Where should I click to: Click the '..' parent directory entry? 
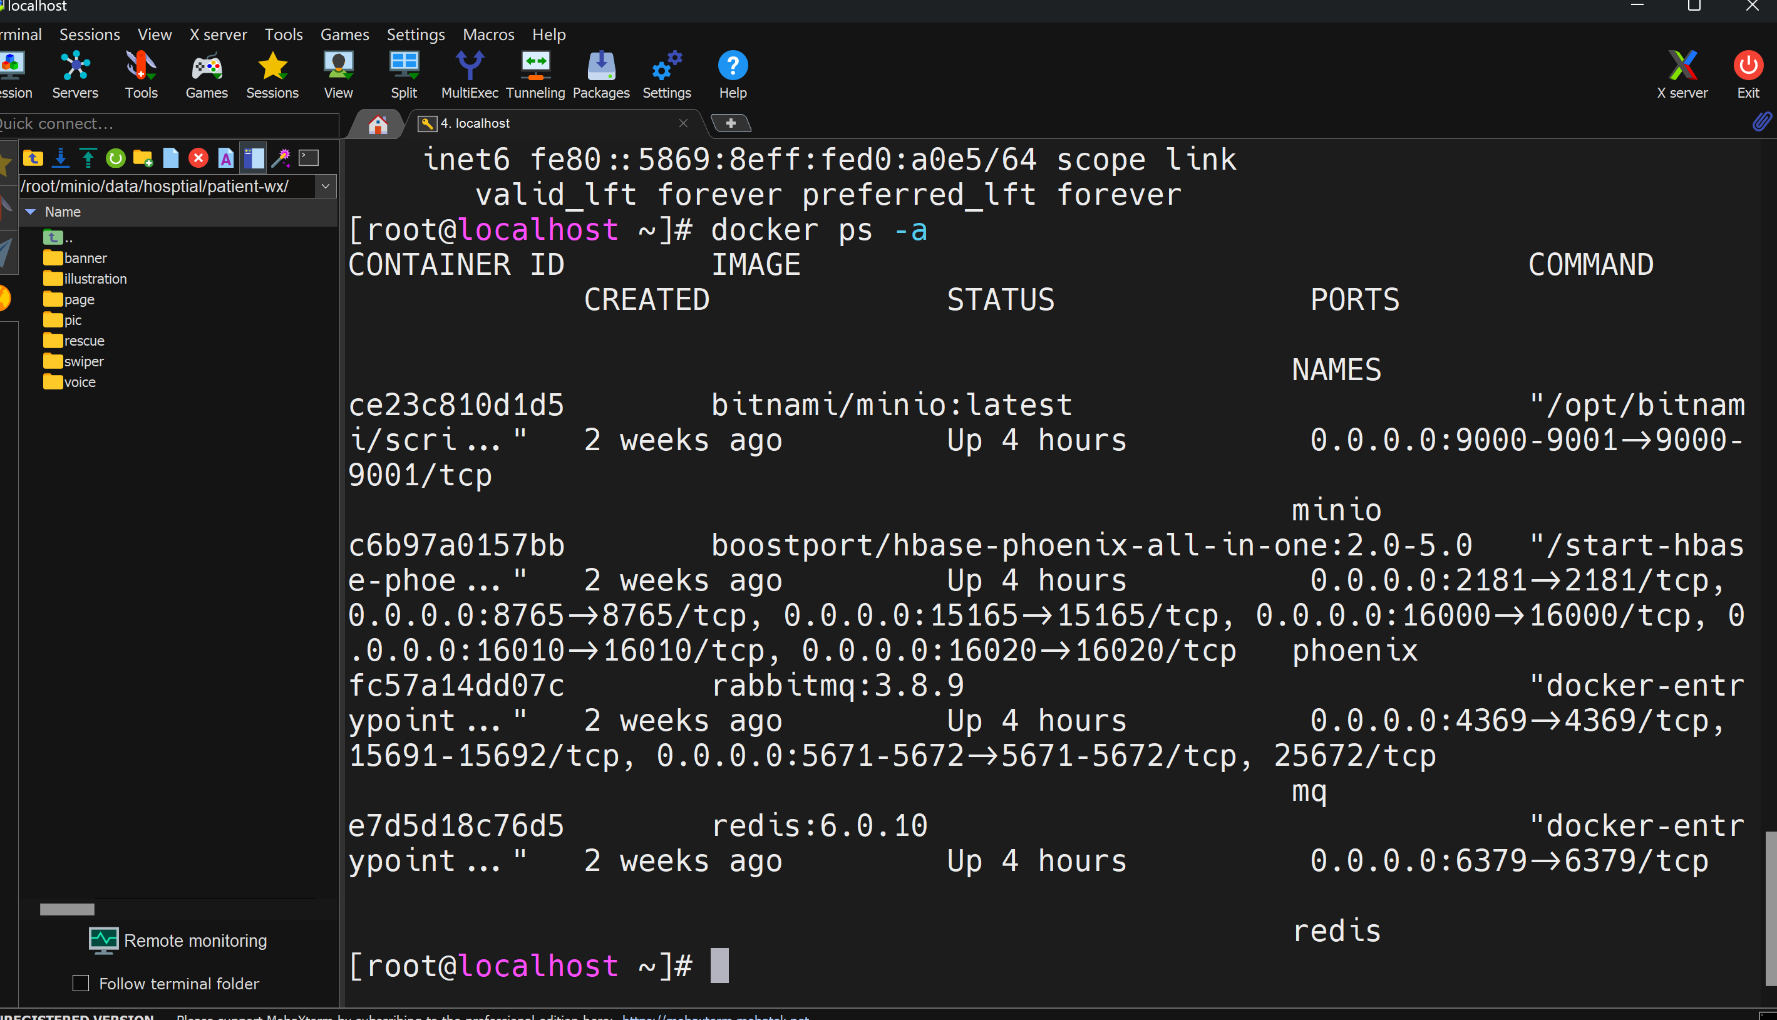pos(58,237)
